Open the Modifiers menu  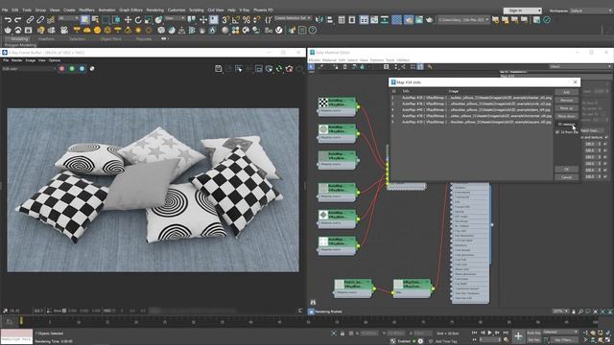[86, 10]
